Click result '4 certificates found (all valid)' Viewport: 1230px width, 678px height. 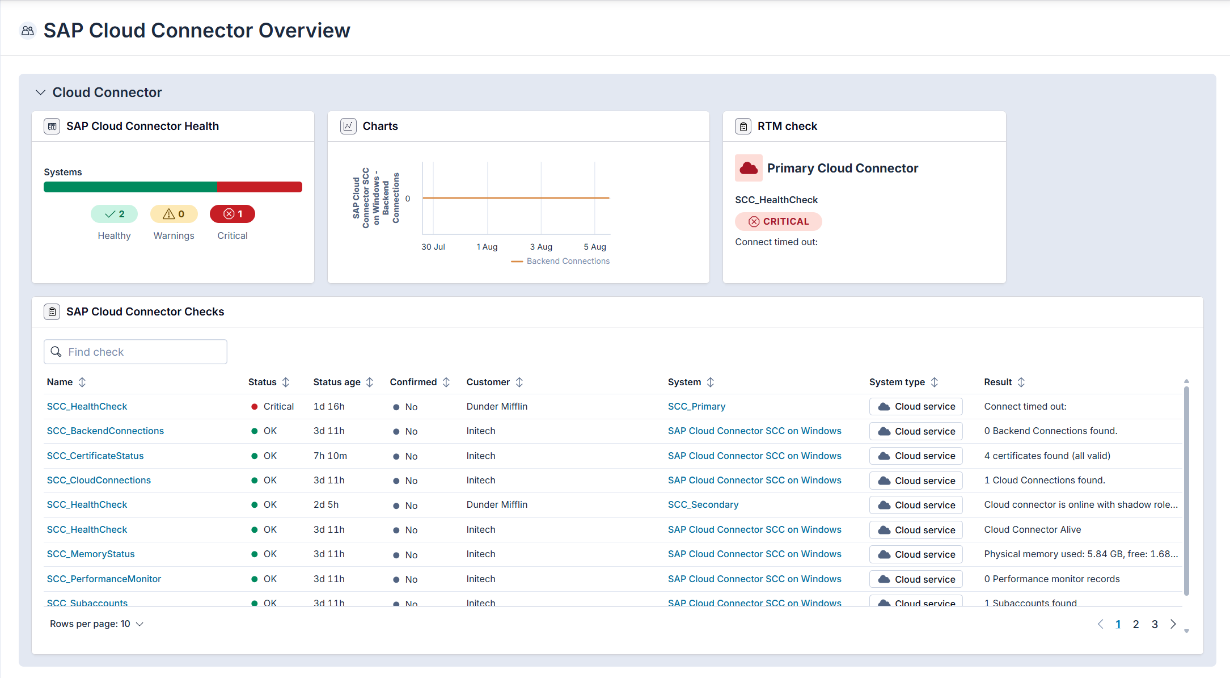pos(1047,456)
